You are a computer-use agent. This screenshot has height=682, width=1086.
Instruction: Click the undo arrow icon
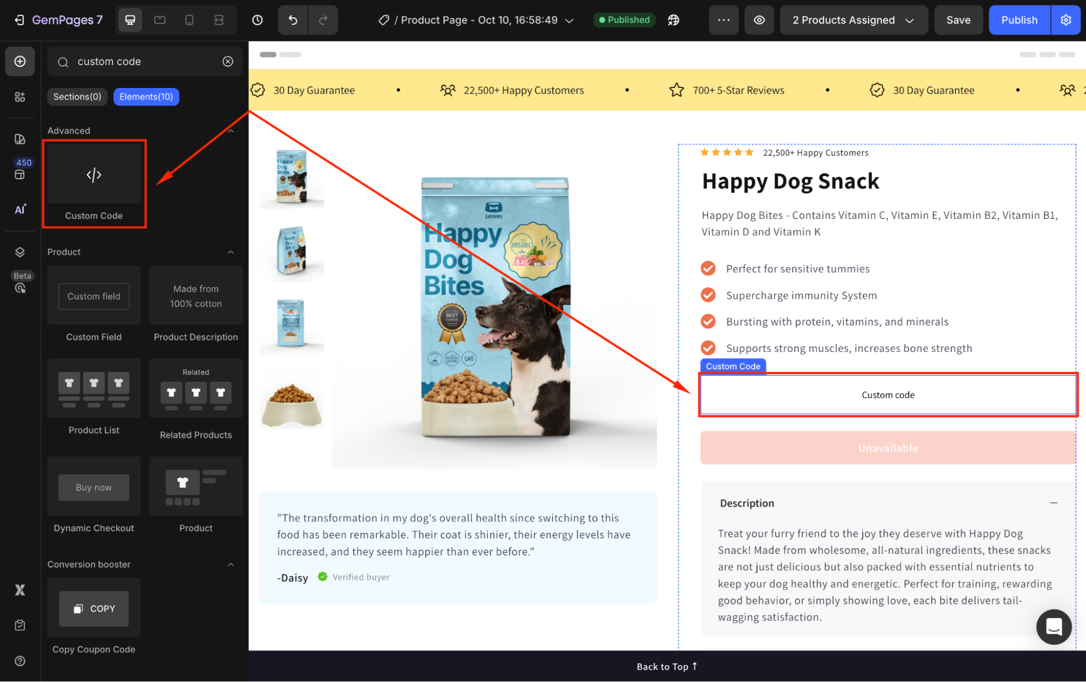pos(293,20)
